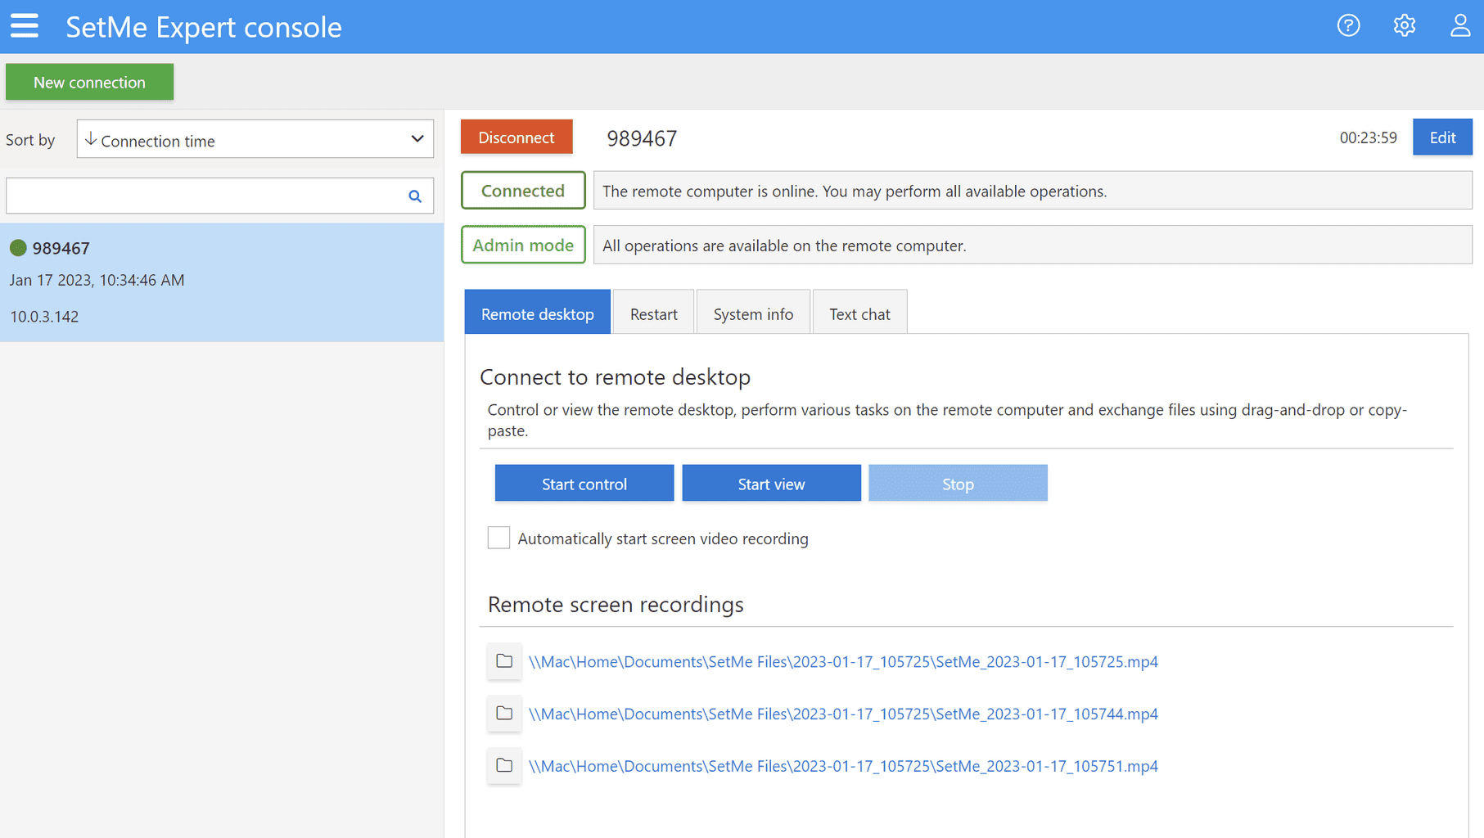Click the search magnifier icon
Screen dimensions: 1484x838
[415, 196]
